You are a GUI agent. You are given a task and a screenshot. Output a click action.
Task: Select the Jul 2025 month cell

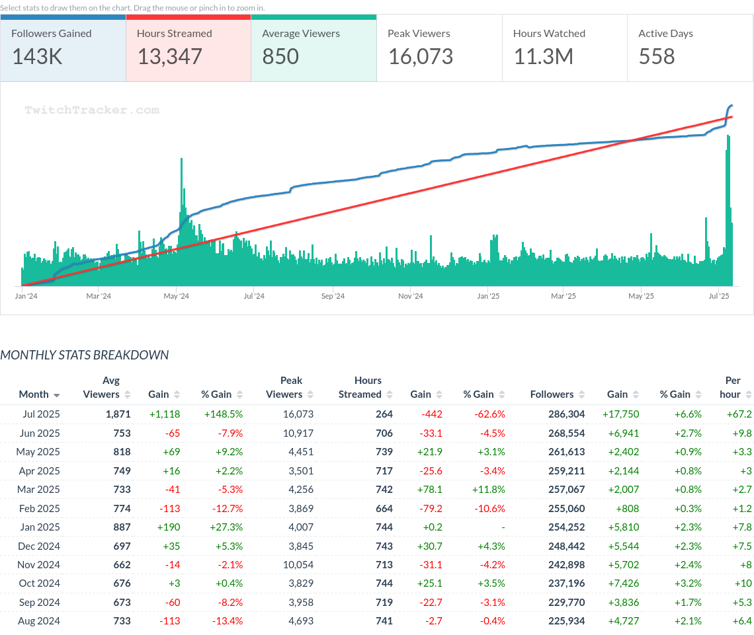point(42,414)
